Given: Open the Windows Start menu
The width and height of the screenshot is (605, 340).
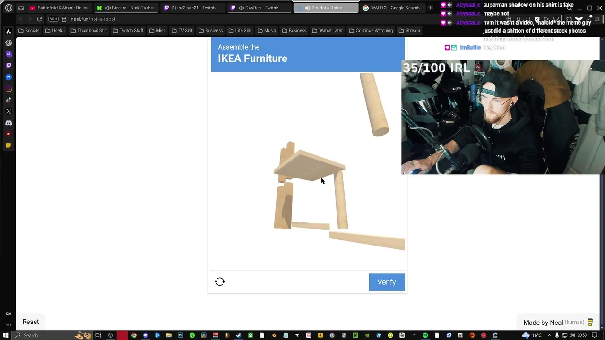Looking at the screenshot, I should [x=6, y=335].
